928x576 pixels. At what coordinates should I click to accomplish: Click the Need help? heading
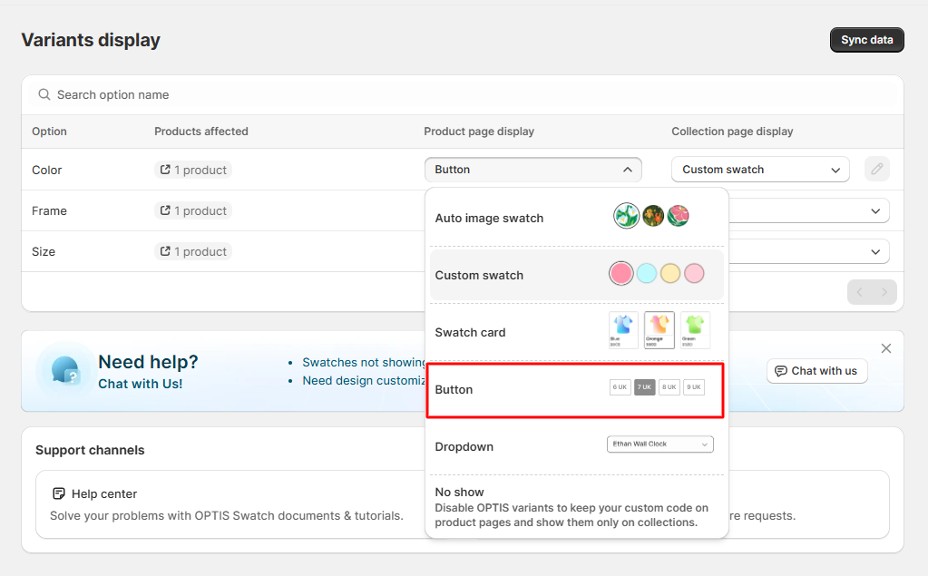pyautogui.click(x=148, y=362)
